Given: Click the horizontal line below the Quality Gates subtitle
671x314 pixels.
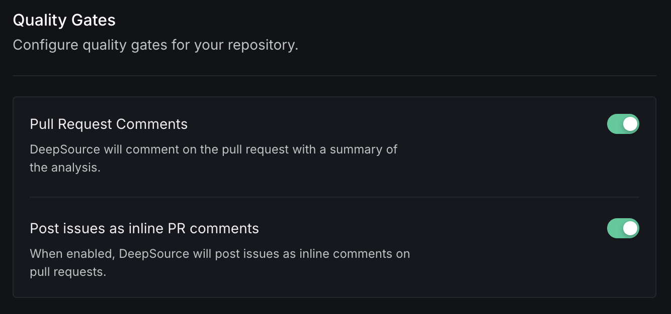Looking at the screenshot, I should 334,76.
